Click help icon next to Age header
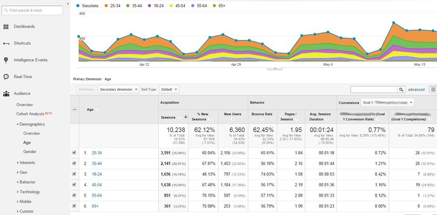 (97, 110)
